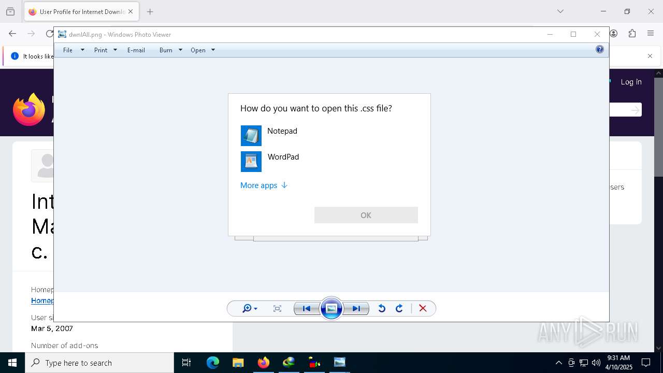Viewport: 663px width, 373px height.
Task: Expand the Print dropdown arrow
Action: click(x=115, y=50)
